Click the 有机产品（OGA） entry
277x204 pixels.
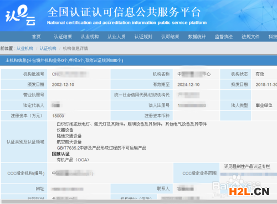73,160
